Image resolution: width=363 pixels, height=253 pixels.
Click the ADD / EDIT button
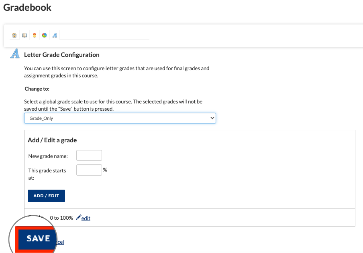tap(46, 196)
